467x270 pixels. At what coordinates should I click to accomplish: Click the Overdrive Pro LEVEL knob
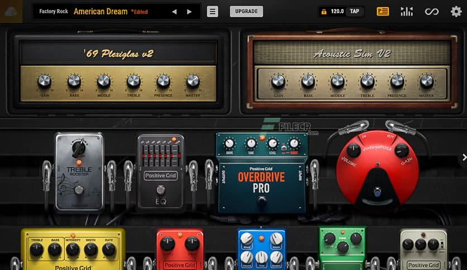coord(273,143)
